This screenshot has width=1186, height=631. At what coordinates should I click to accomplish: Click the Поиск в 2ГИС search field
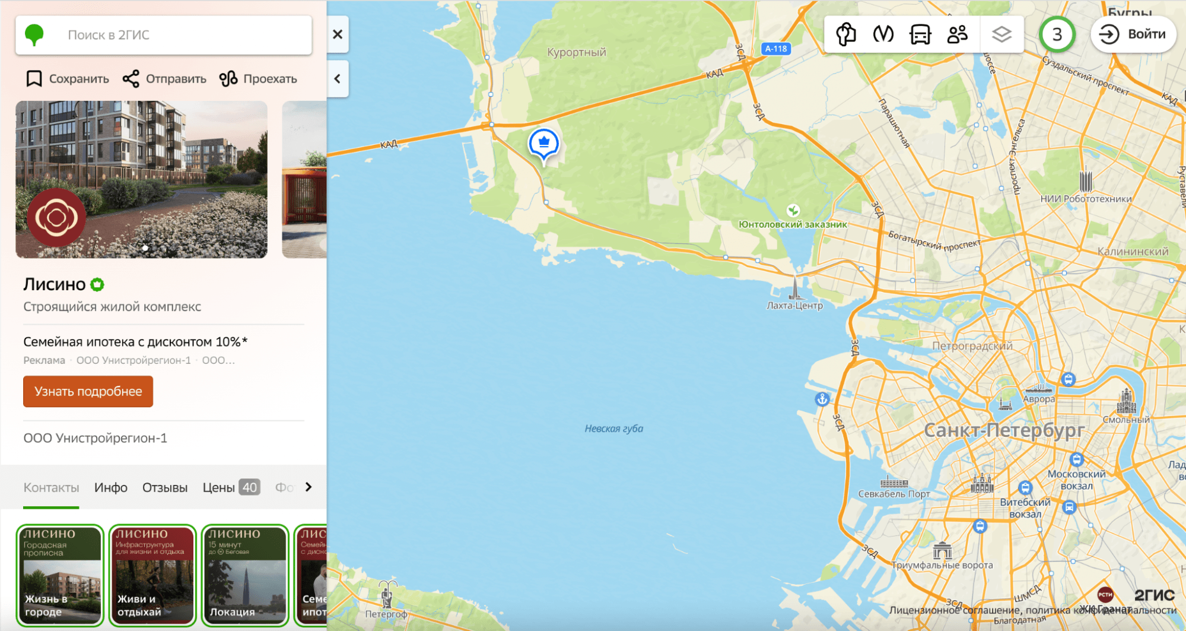164,35
